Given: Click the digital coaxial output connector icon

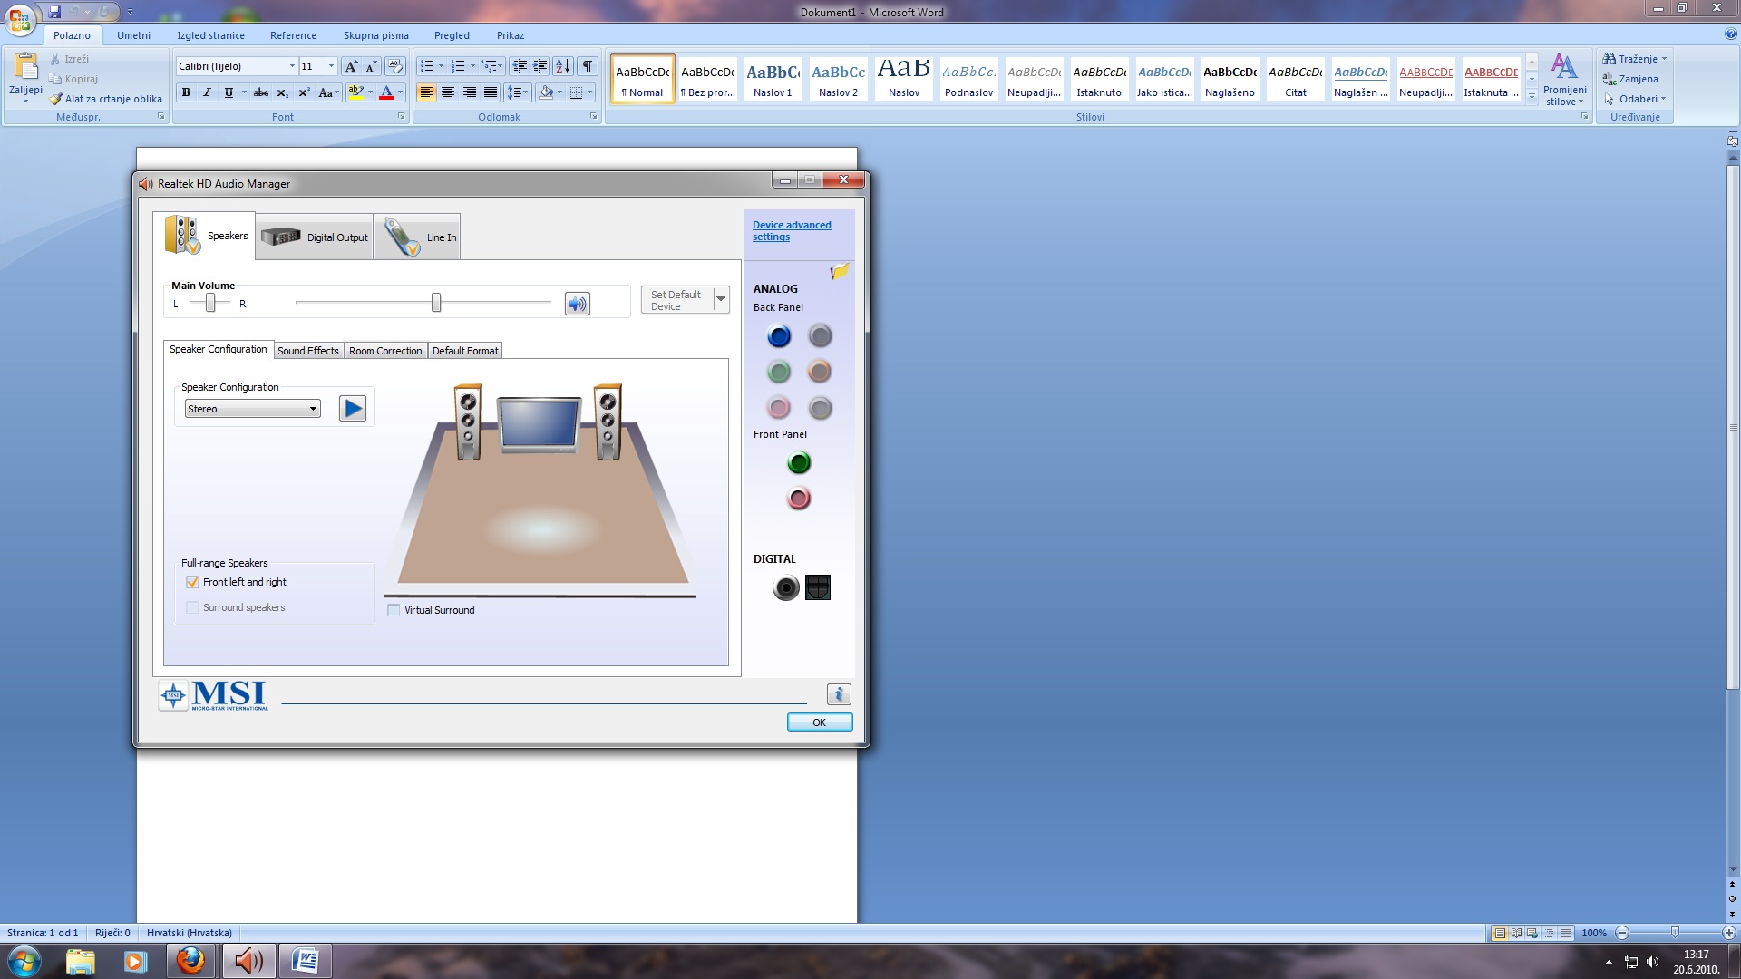Looking at the screenshot, I should (785, 587).
